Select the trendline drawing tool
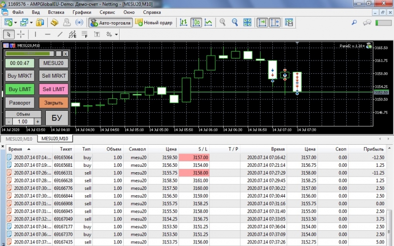Image resolution: width=394 pixels, height=246 pixels. point(60,34)
